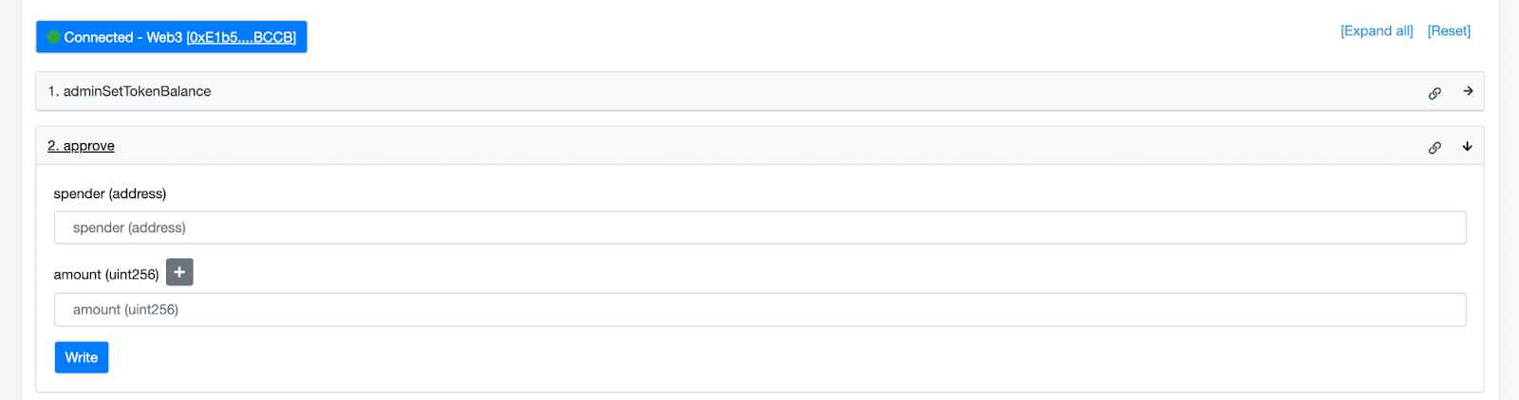Viewport: 1519px width, 400px height.
Task: Copy permalink icon for adminSetTokenBalance
Action: 1435,93
